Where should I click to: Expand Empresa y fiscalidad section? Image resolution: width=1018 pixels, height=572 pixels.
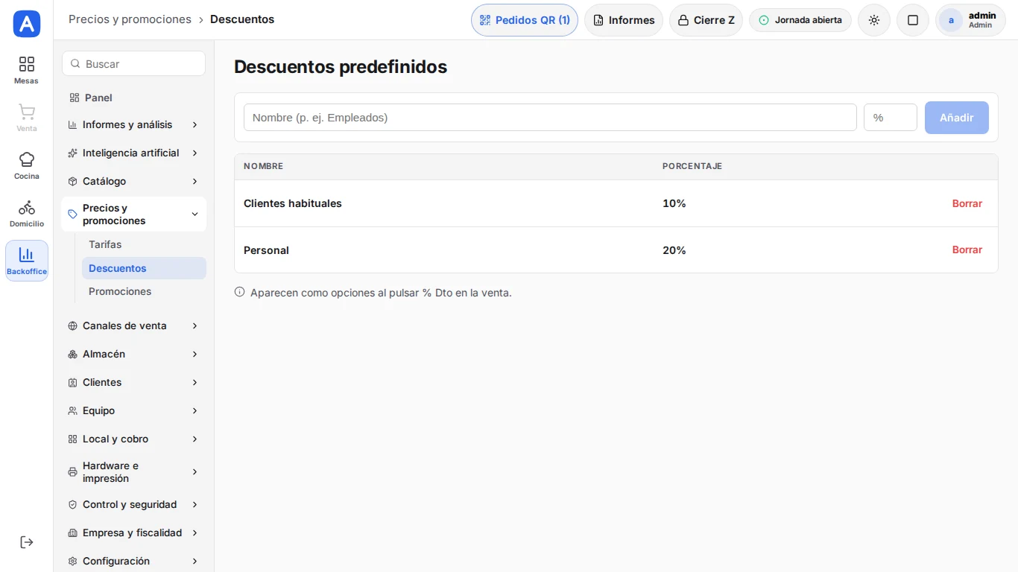point(133,533)
